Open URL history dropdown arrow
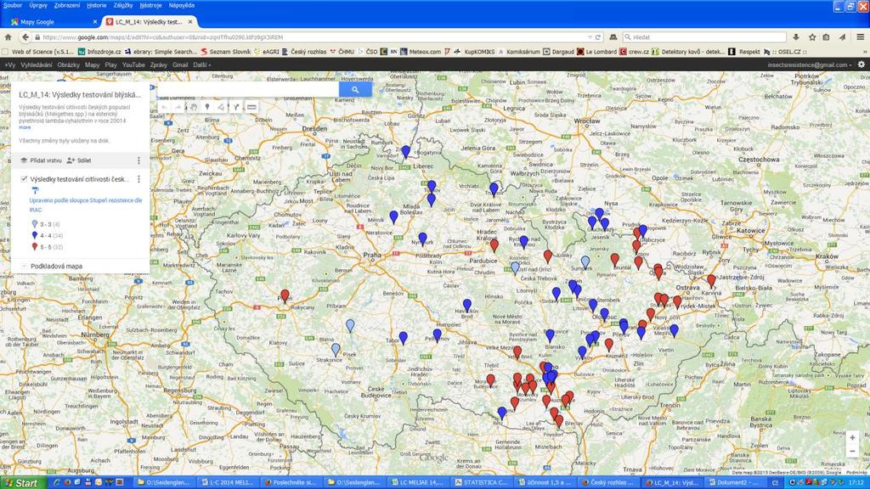The height and width of the screenshot is (489, 870). [x=590, y=37]
